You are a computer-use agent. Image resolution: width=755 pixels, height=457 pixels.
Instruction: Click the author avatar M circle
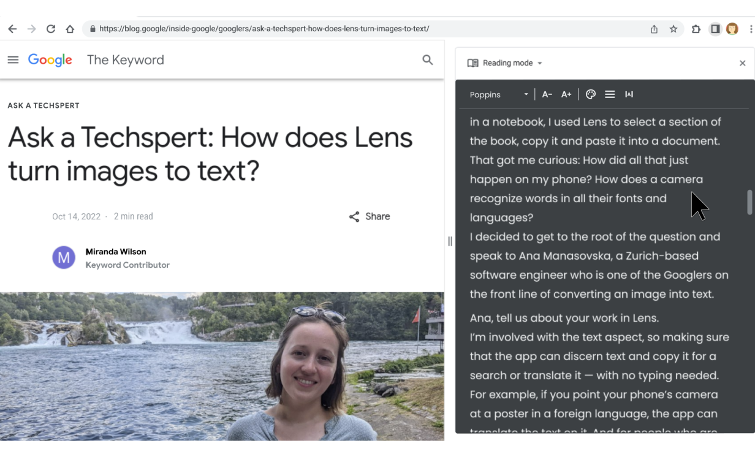64,258
